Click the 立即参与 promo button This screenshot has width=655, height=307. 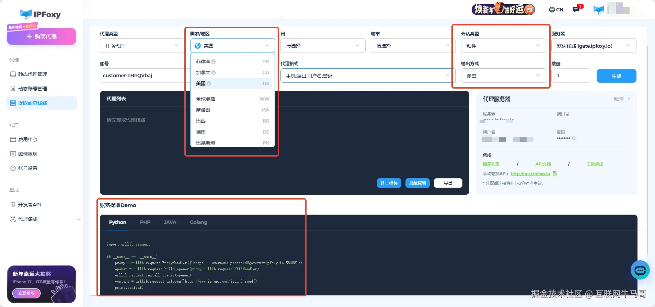(x=26, y=293)
